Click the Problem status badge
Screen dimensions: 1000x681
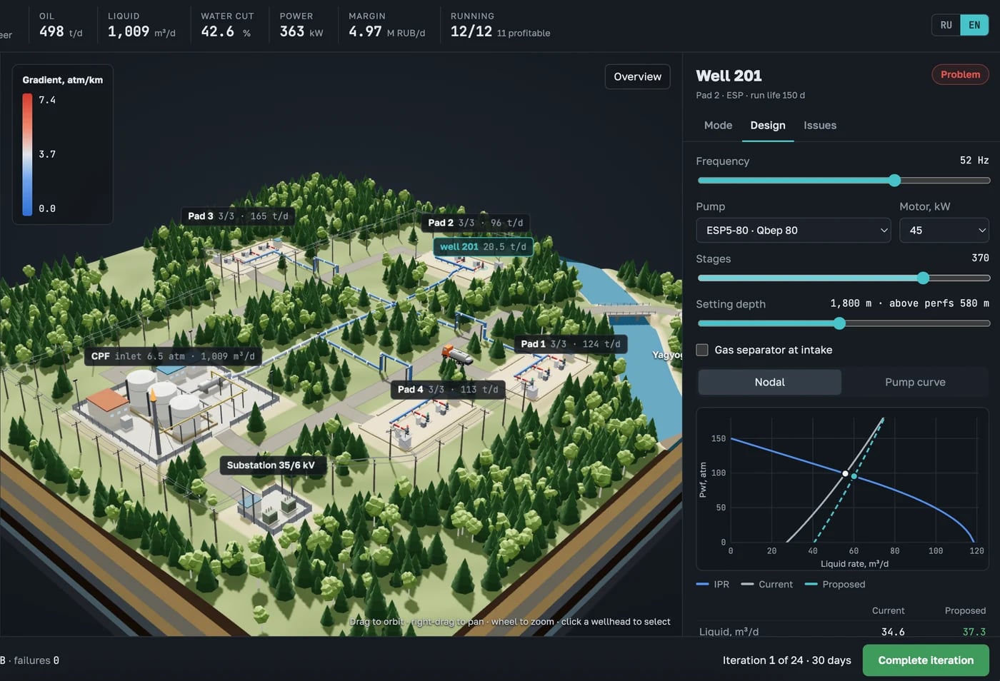pos(960,74)
